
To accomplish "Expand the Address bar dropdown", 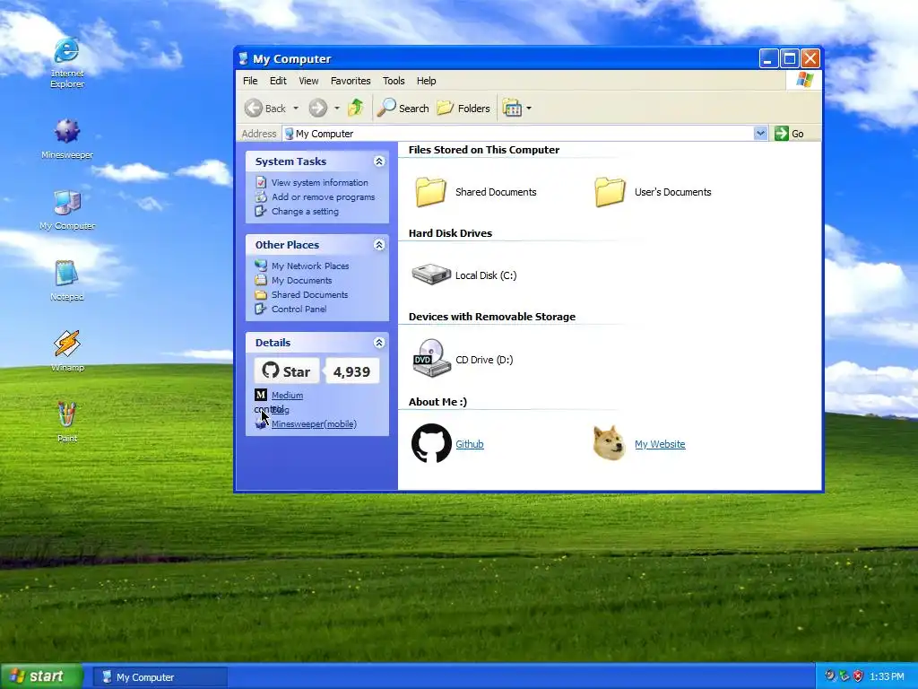I will coord(760,133).
